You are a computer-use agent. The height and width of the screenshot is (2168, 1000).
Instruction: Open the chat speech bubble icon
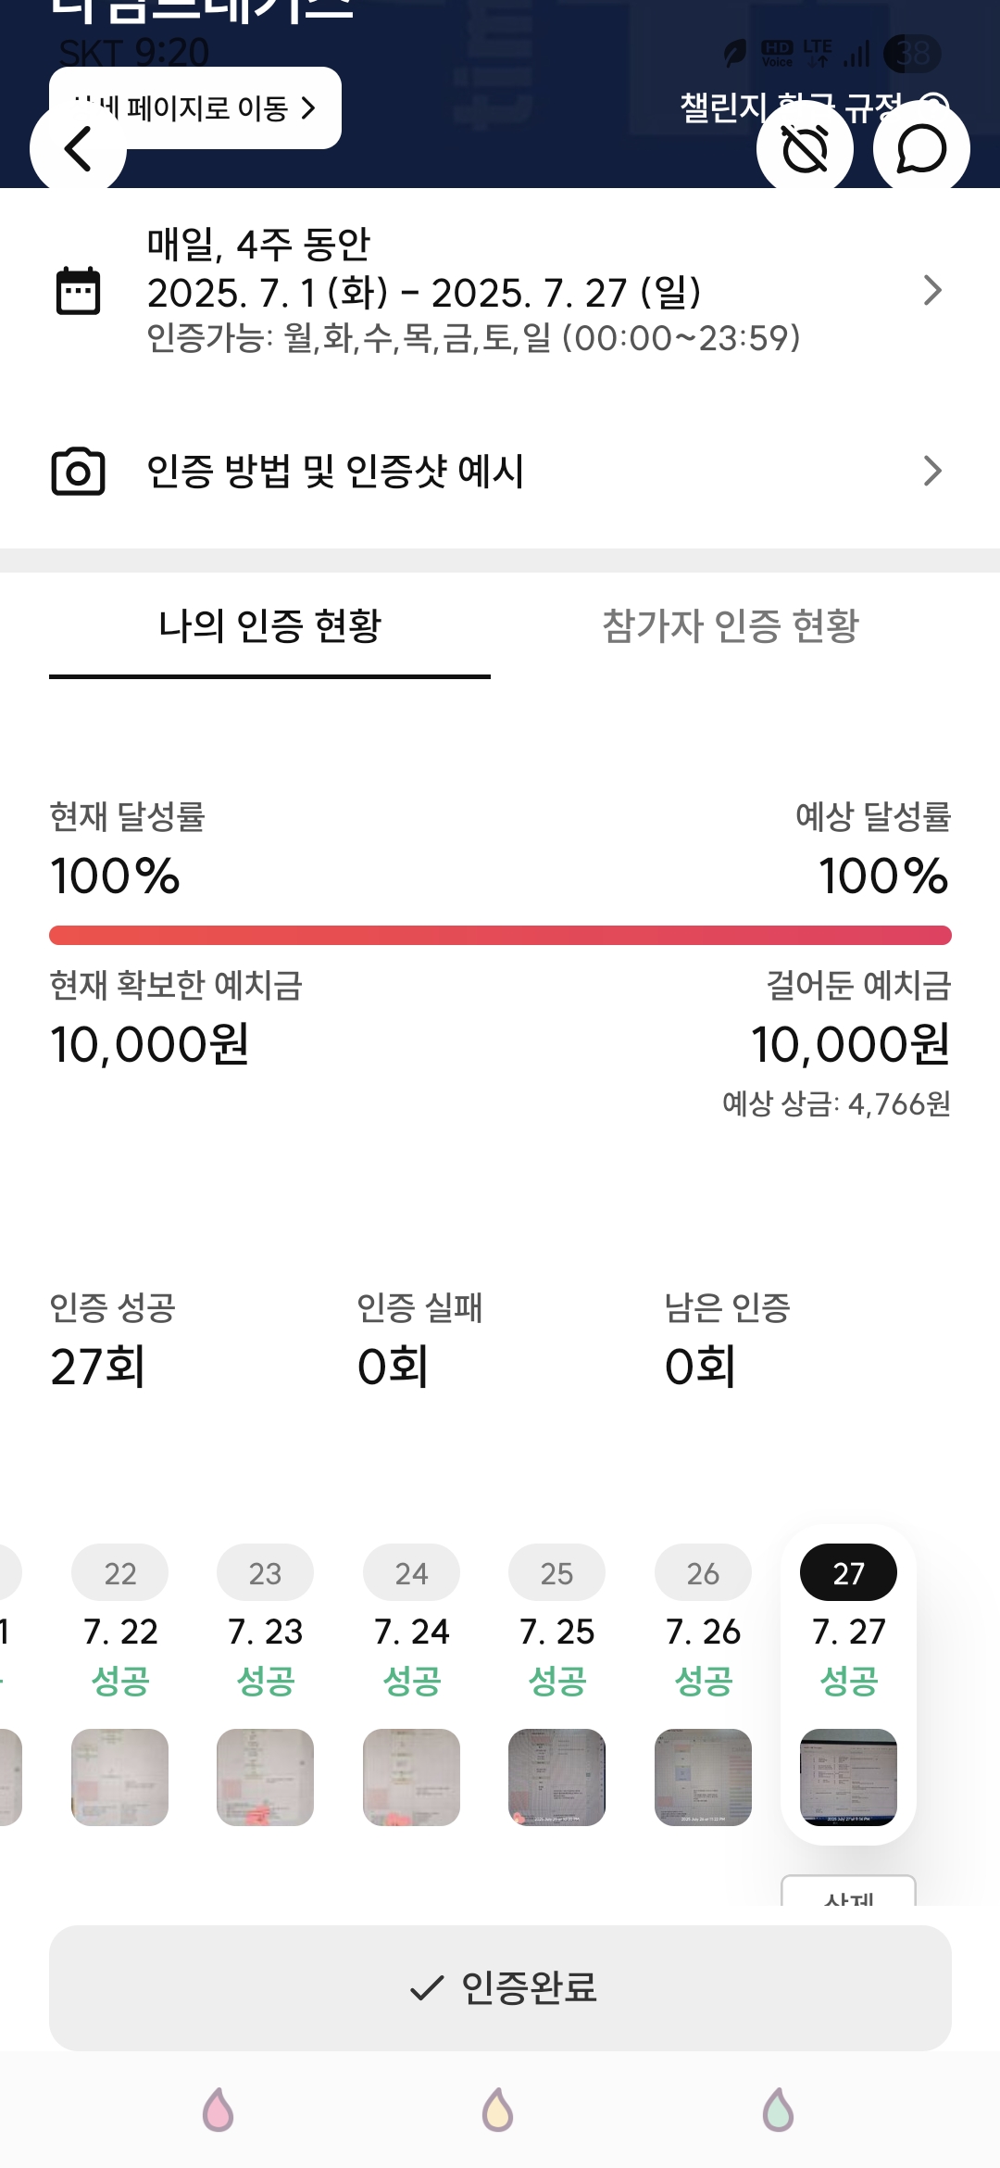pyautogui.click(x=921, y=148)
